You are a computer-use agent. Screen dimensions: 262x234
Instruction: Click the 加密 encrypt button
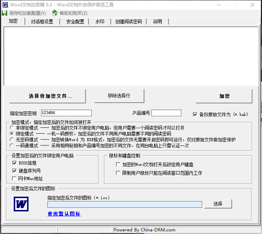point(224,96)
